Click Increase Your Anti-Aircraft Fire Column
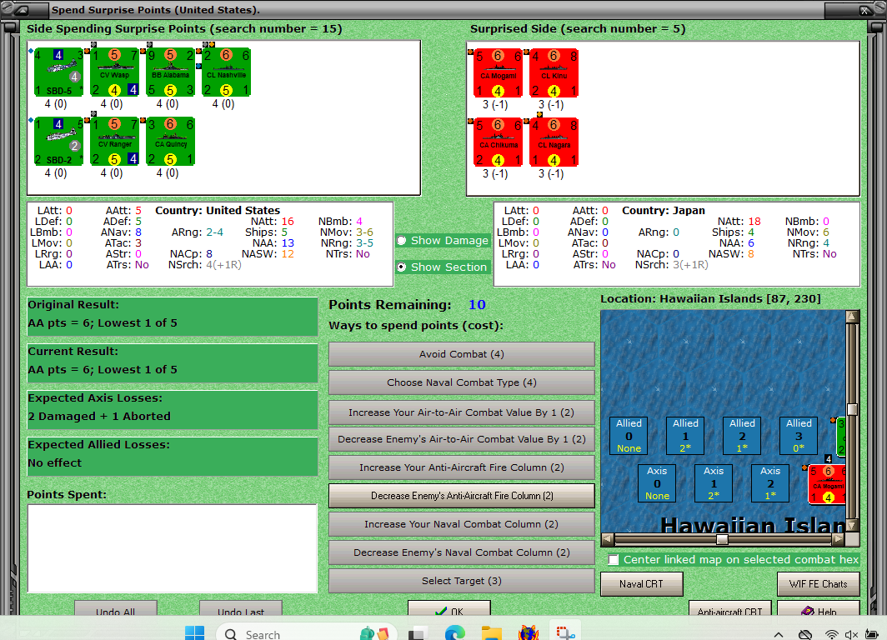This screenshot has height=640, width=887. point(462,467)
